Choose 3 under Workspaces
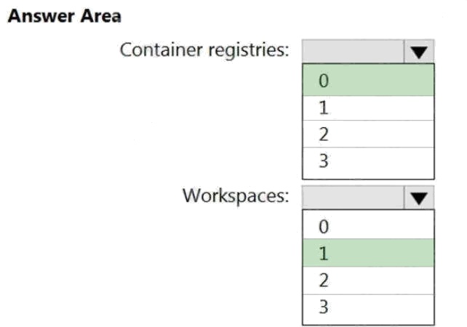 pos(368,307)
